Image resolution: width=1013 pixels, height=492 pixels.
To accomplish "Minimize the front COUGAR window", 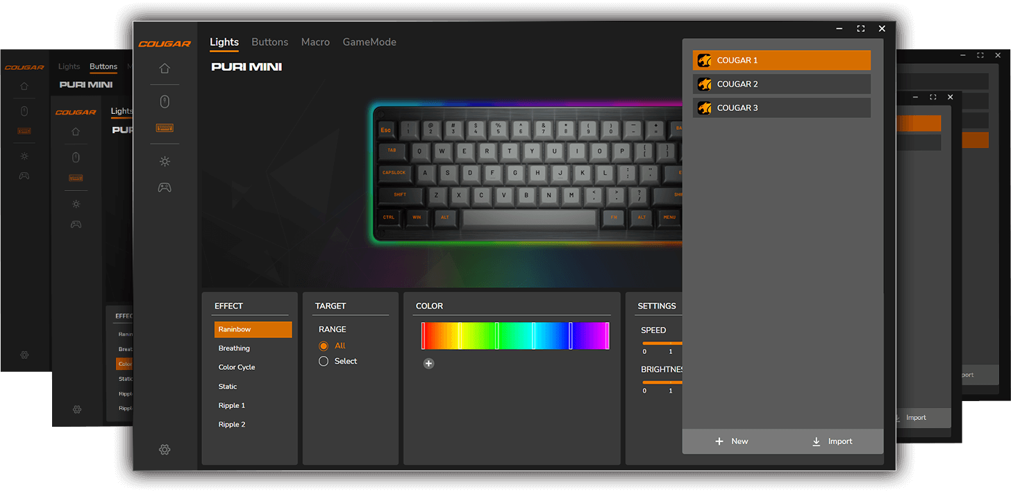I will 839,28.
